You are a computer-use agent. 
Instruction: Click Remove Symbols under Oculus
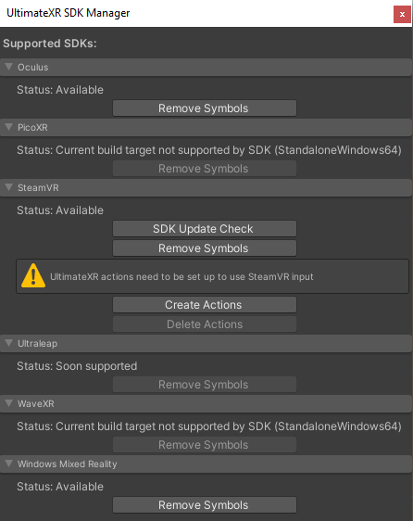click(x=205, y=108)
